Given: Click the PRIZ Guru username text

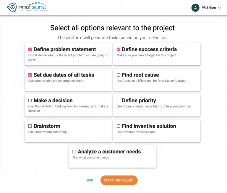Looking at the screenshot, I should click(209, 8).
